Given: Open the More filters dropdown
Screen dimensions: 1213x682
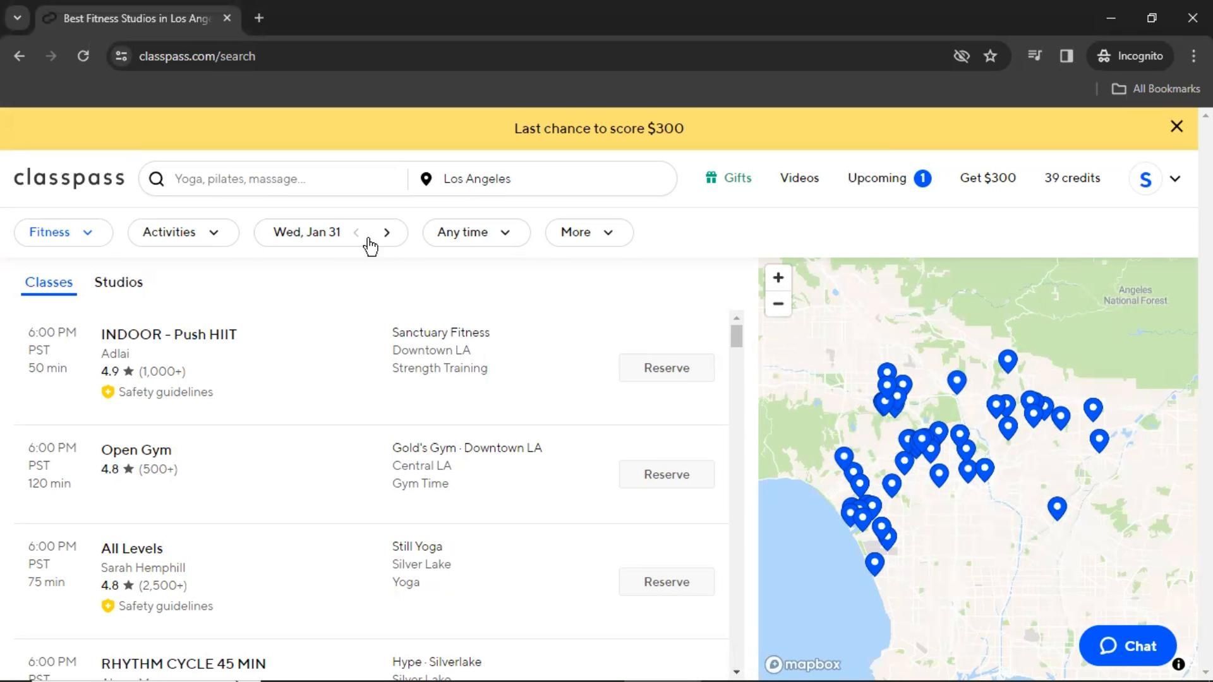Looking at the screenshot, I should tap(588, 232).
